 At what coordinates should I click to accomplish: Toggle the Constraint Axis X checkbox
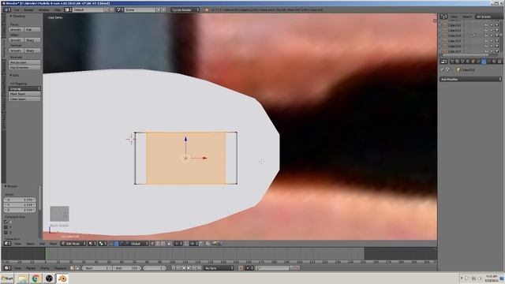click(6, 222)
